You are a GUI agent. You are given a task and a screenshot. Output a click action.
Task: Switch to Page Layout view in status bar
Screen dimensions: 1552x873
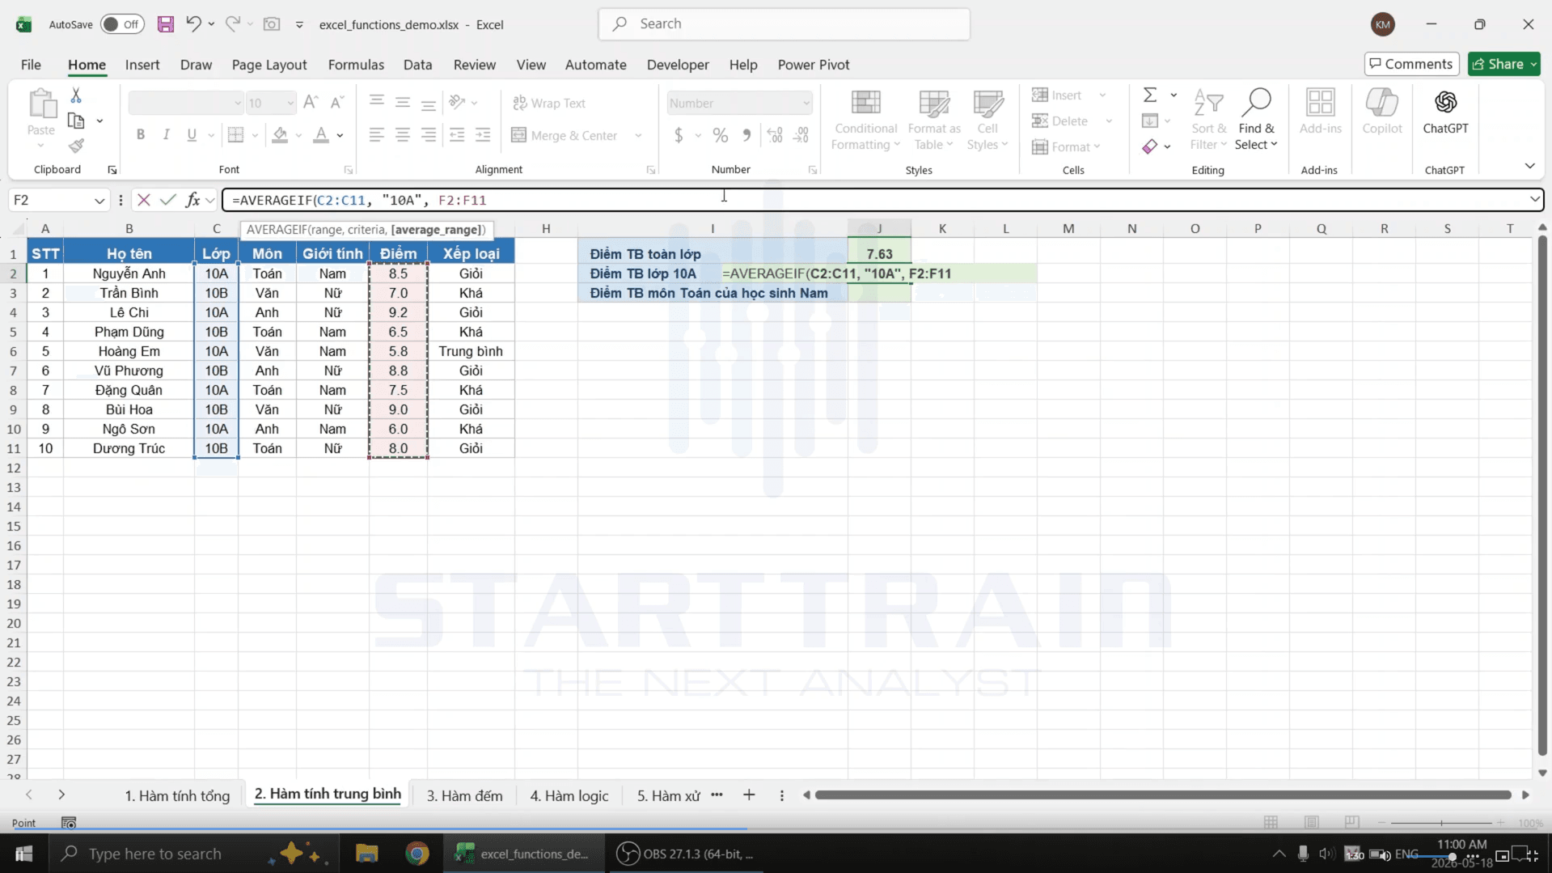click(x=1311, y=822)
